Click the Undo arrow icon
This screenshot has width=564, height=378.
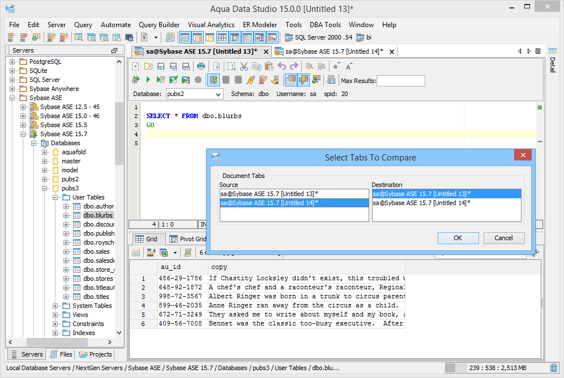coord(281,67)
